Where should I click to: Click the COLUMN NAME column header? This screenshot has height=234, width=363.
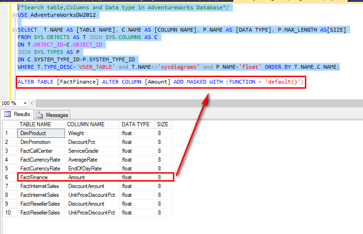(x=92, y=124)
